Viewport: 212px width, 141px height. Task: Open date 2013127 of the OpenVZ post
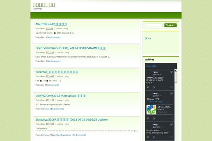[x=50, y=100]
